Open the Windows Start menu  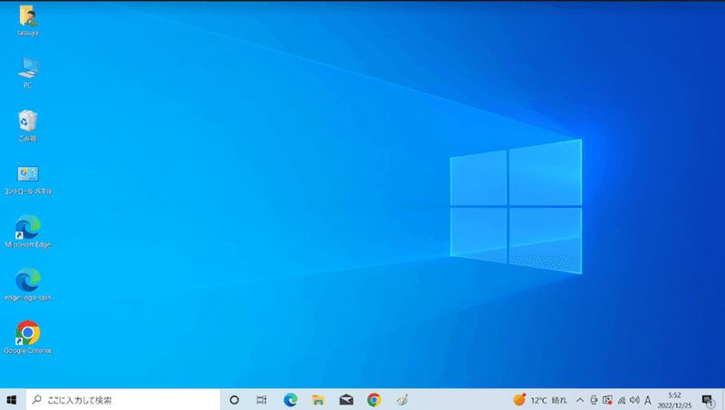[12, 400]
